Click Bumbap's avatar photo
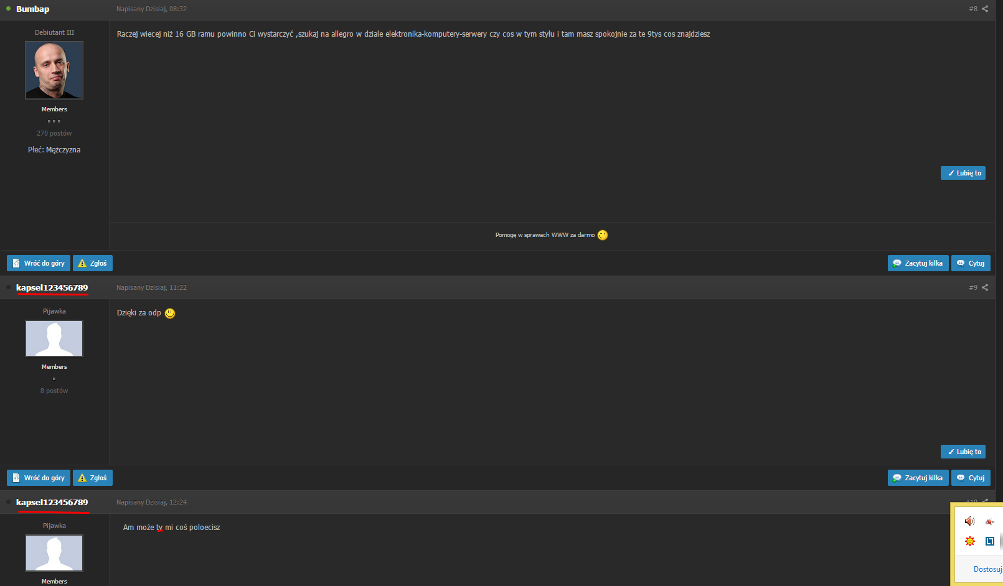Screen dimensions: 1003x586 tap(54, 70)
